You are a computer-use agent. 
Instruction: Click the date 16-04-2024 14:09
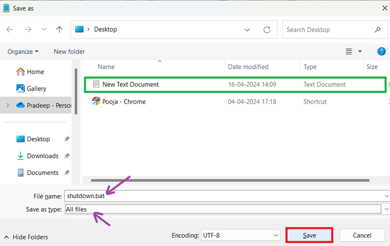(252, 85)
